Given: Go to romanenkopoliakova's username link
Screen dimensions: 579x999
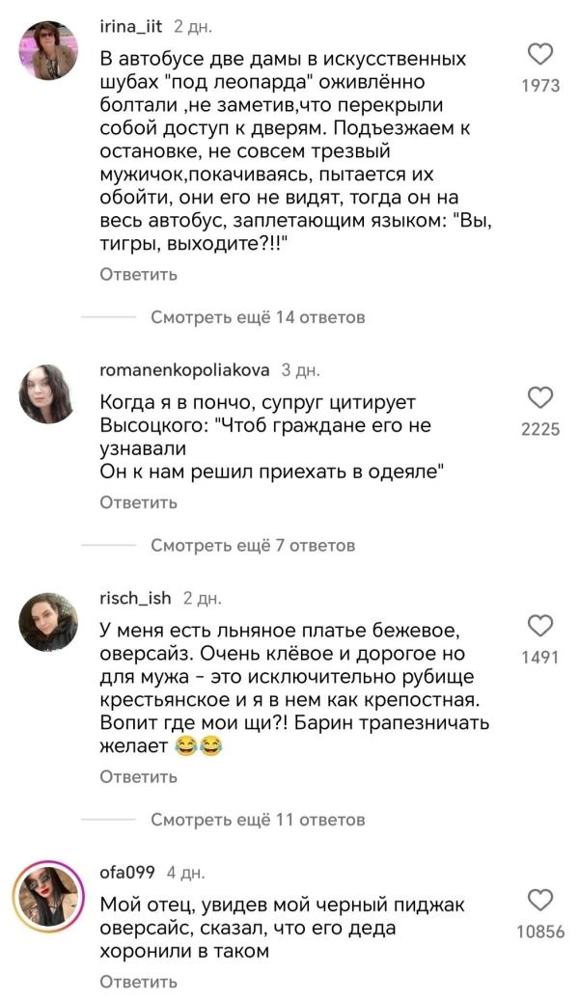Looking at the screenshot, I should tap(185, 370).
